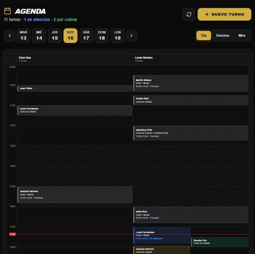Click the refresh agenda icon

189,14
